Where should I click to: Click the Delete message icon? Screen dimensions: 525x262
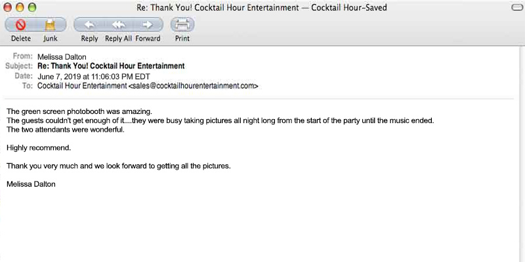tap(20, 25)
